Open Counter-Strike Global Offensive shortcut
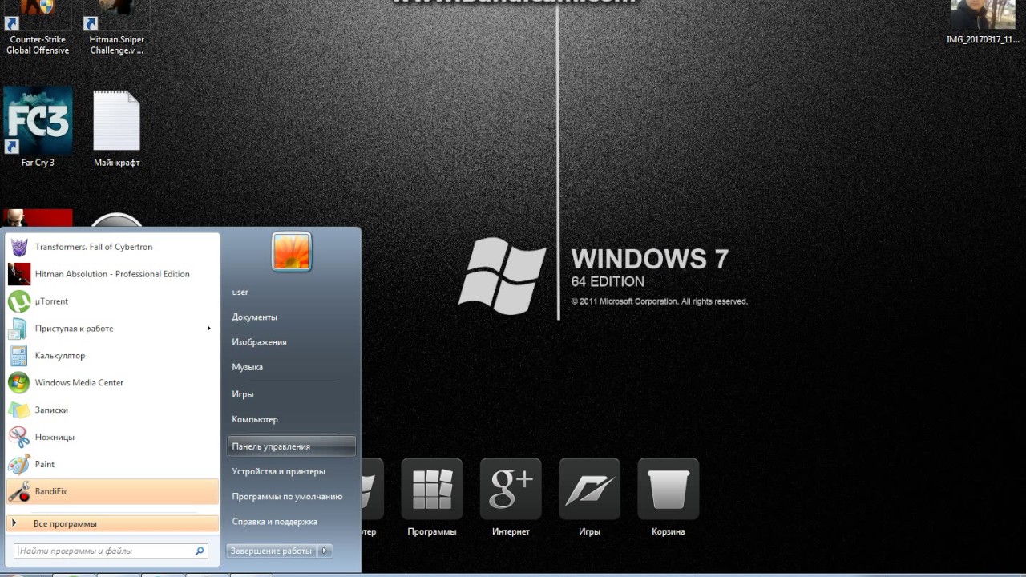The height and width of the screenshot is (577, 1026). point(38,27)
